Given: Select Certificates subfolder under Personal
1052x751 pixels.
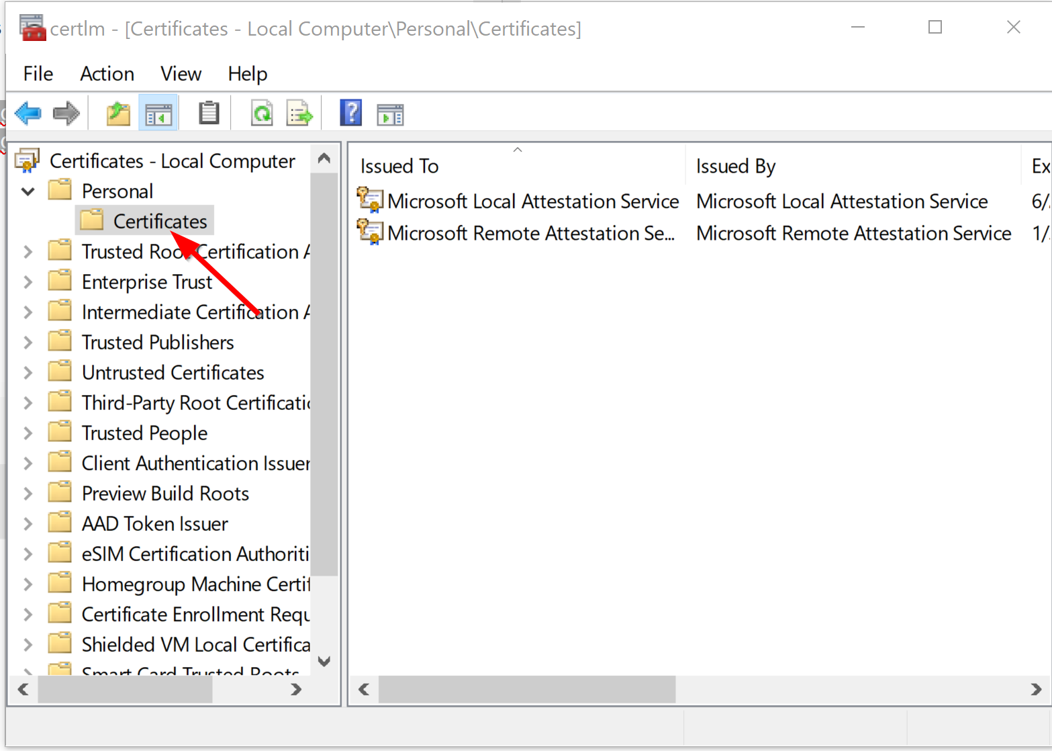Looking at the screenshot, I should click(x=160, y=221).
